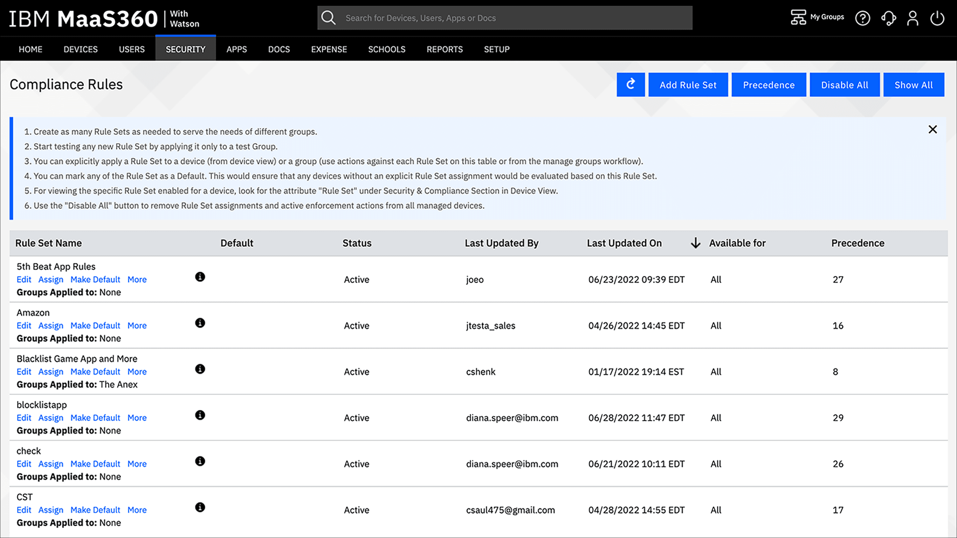Assign the check rule set
Screen dimensions: 957x538
tap(51, 464)
